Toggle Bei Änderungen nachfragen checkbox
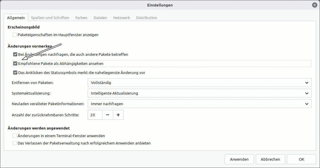This screenshot has width=320, height=168. point(15,55)
